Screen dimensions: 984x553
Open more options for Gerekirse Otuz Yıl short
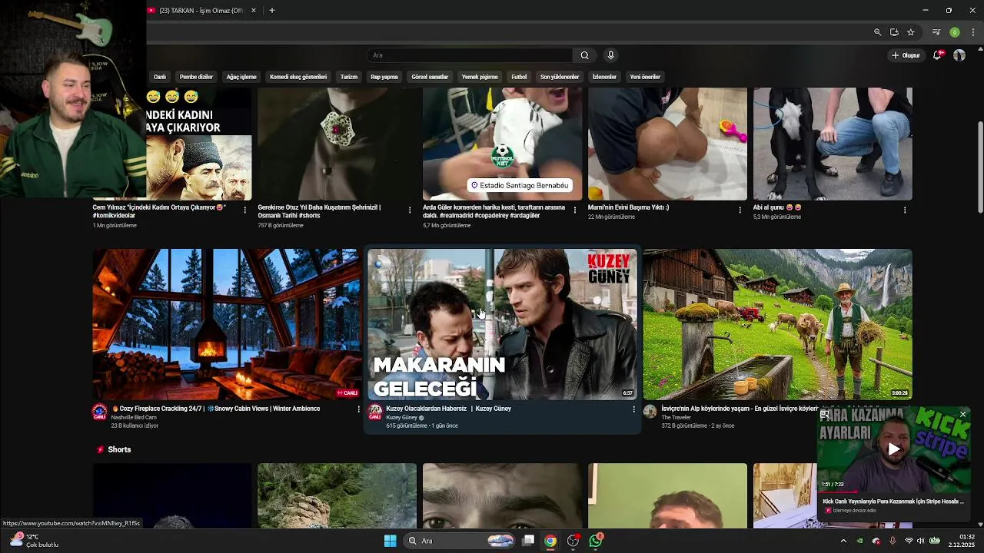pyautogui.click(x=410, y=210)
